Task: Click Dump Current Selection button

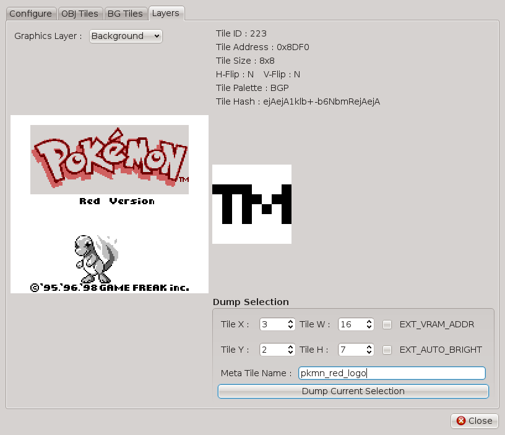Action: 353,391
